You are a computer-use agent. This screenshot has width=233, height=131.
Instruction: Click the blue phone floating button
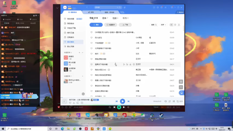click(182, 93)
